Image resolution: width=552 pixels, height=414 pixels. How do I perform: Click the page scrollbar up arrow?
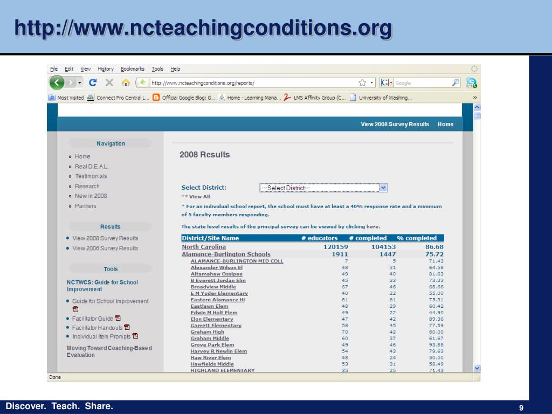477,107
